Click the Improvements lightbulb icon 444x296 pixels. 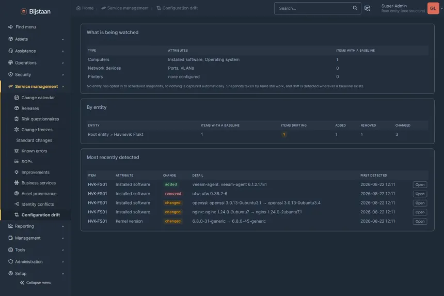17,172
